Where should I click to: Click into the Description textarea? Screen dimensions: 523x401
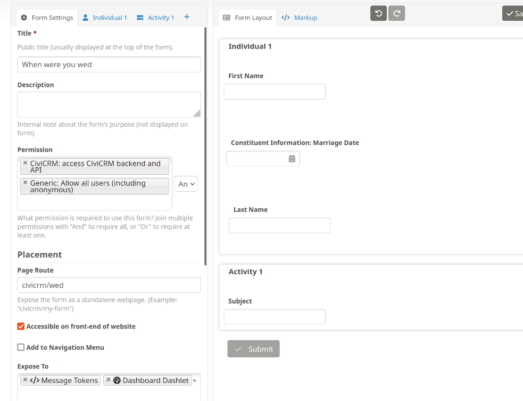pyautogui.click(x=109, y=104)
